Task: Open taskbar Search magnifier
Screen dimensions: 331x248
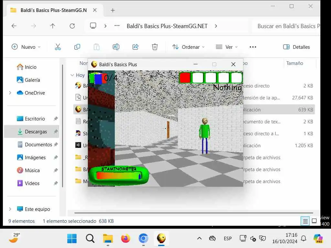Action: [x=90, y=239]
